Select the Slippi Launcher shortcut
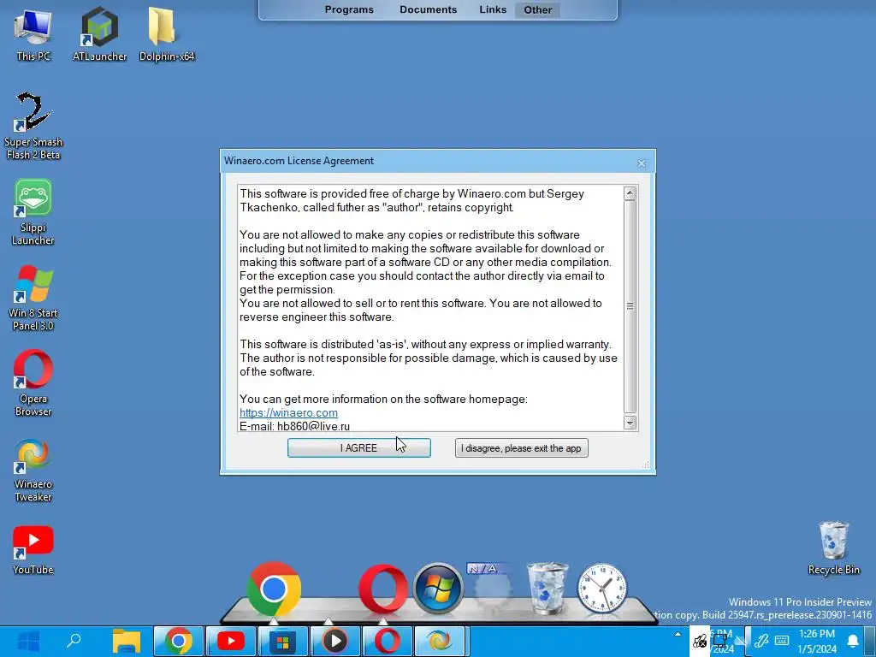Viewport: 876px width, 657px height. [33, 212]
